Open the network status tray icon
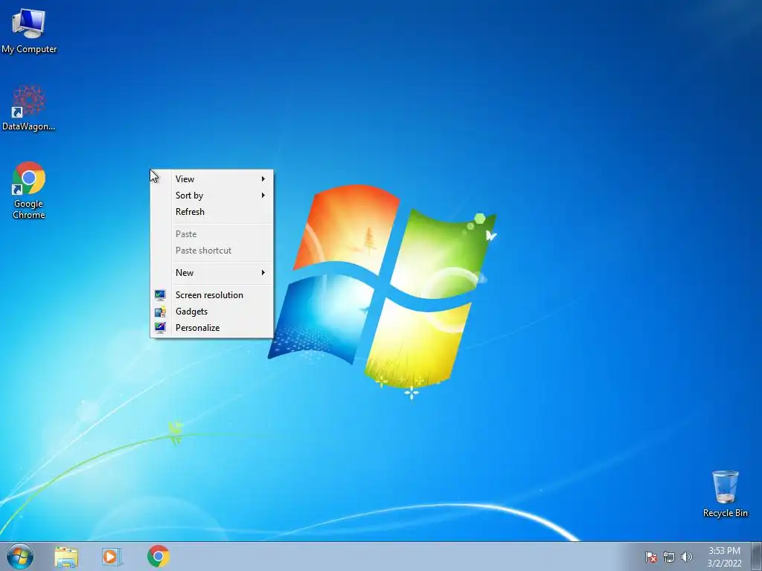This screenshot has width=762, height=571. tap(669, 558)
